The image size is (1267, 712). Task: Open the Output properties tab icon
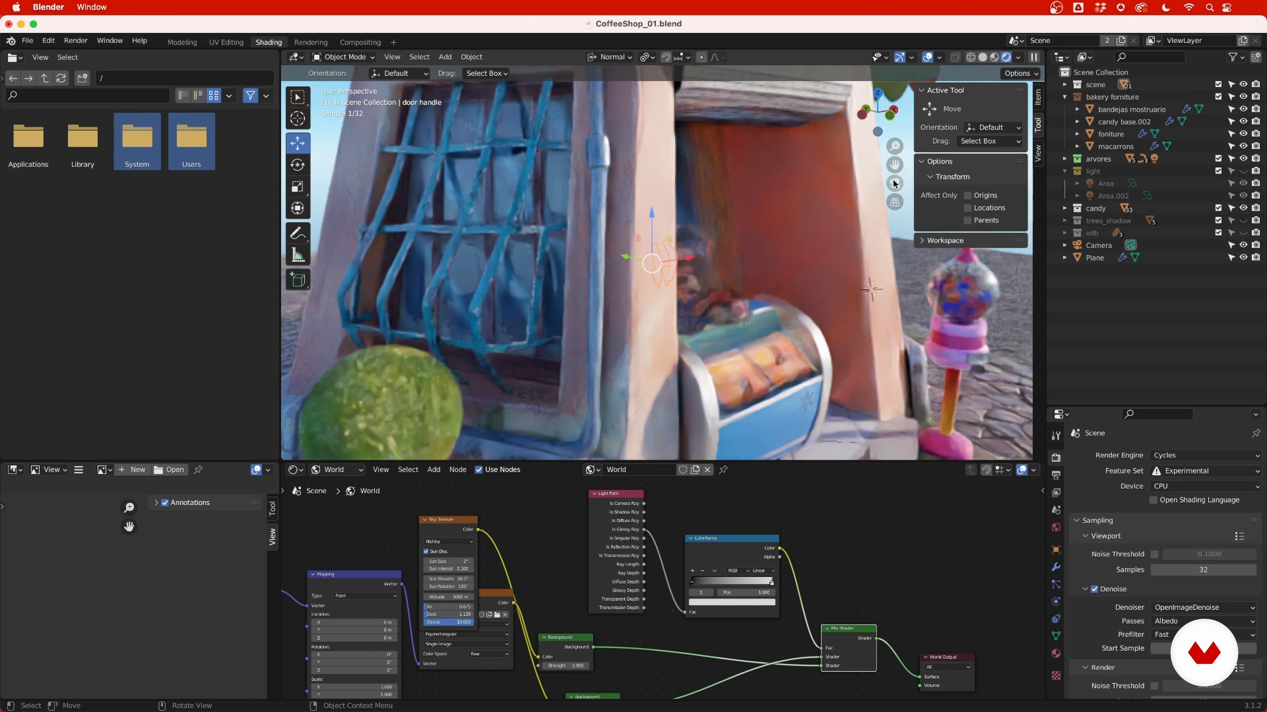click(x=1056, y=475)
